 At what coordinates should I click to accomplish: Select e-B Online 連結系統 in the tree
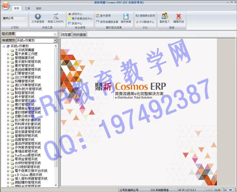28,175
